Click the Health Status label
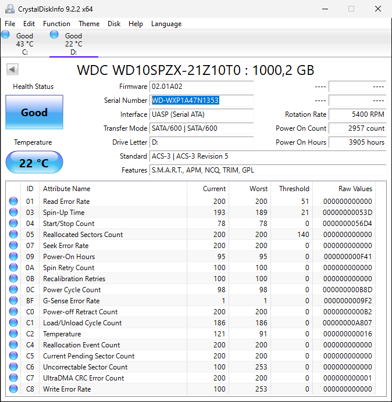Screen dimensions: 392x402 coord(33,87)
